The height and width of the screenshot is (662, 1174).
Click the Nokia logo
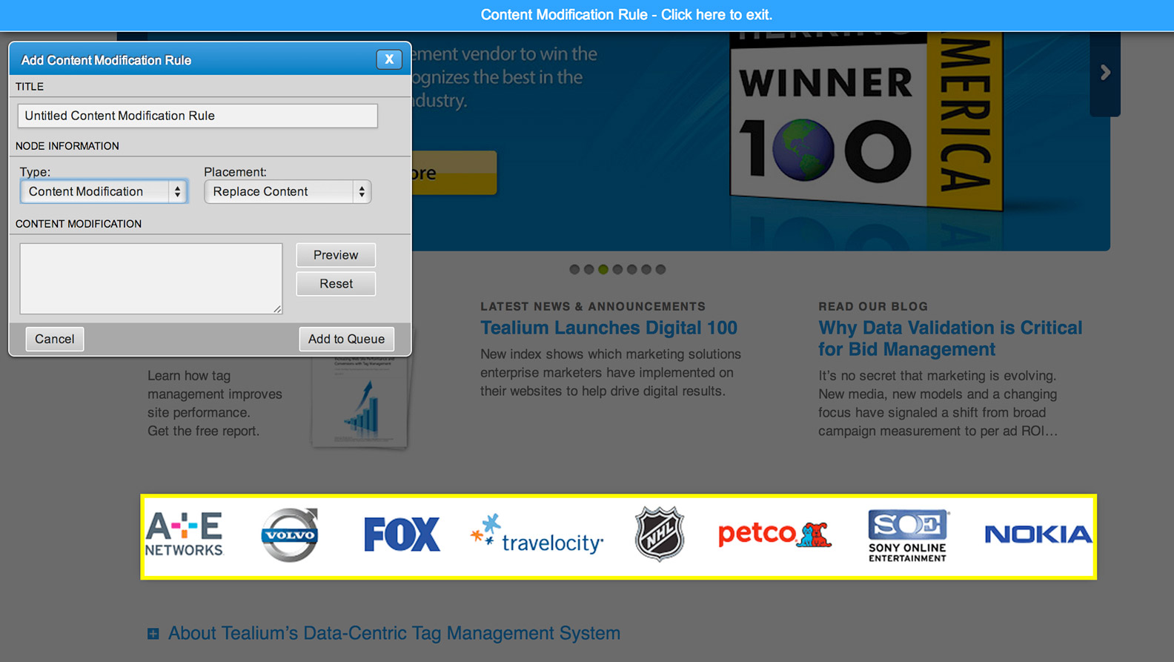click(1038, 534)
